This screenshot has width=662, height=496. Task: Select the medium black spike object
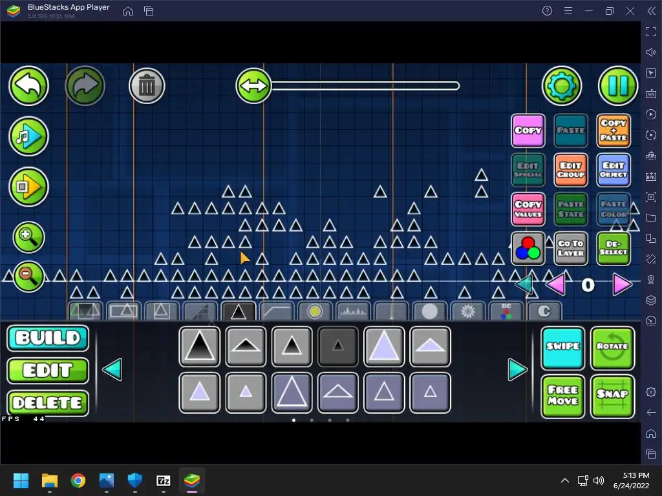tap(292, 346)
